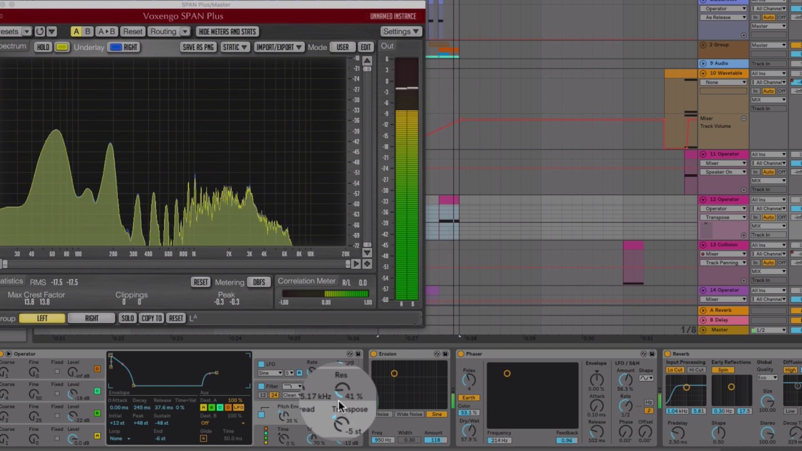Click Save as PNG
Screen dimensions: 802x451
[197, 47]
